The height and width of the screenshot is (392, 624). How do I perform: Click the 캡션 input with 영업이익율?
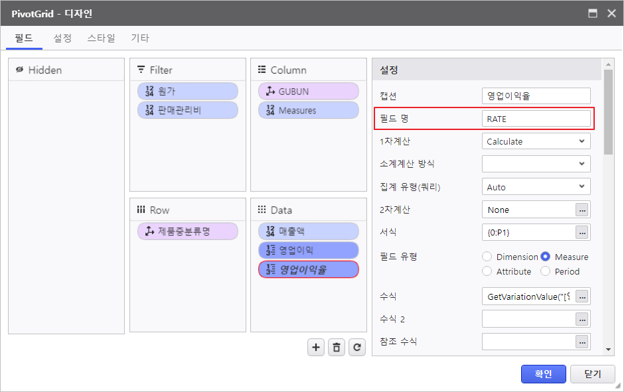point(536,96)
